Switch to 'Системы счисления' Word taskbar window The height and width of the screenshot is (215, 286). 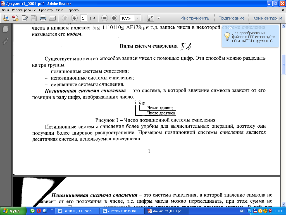coord(122,211)
